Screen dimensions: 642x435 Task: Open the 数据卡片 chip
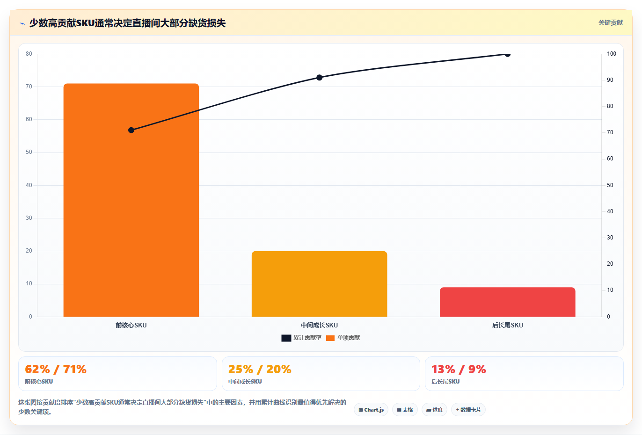click(x=468, y=410)
